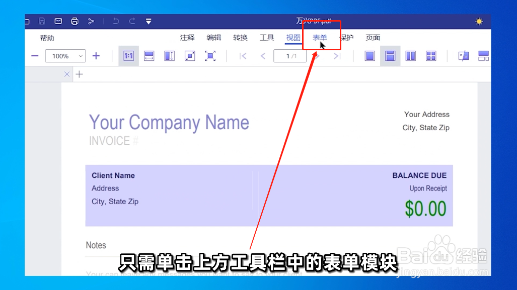The width and height of the screenshot is (517, 290).
Task: Open the 表单 ribbon tab
Action: click(x=321, y=37)
